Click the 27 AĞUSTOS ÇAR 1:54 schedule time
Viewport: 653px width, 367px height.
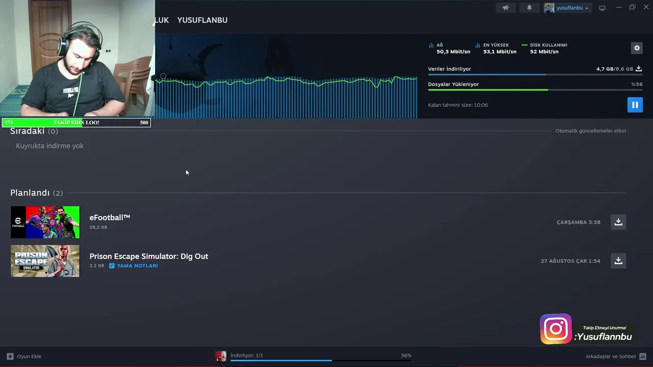tap(570, 261)
